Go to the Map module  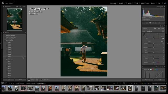[x=129, y=3]
